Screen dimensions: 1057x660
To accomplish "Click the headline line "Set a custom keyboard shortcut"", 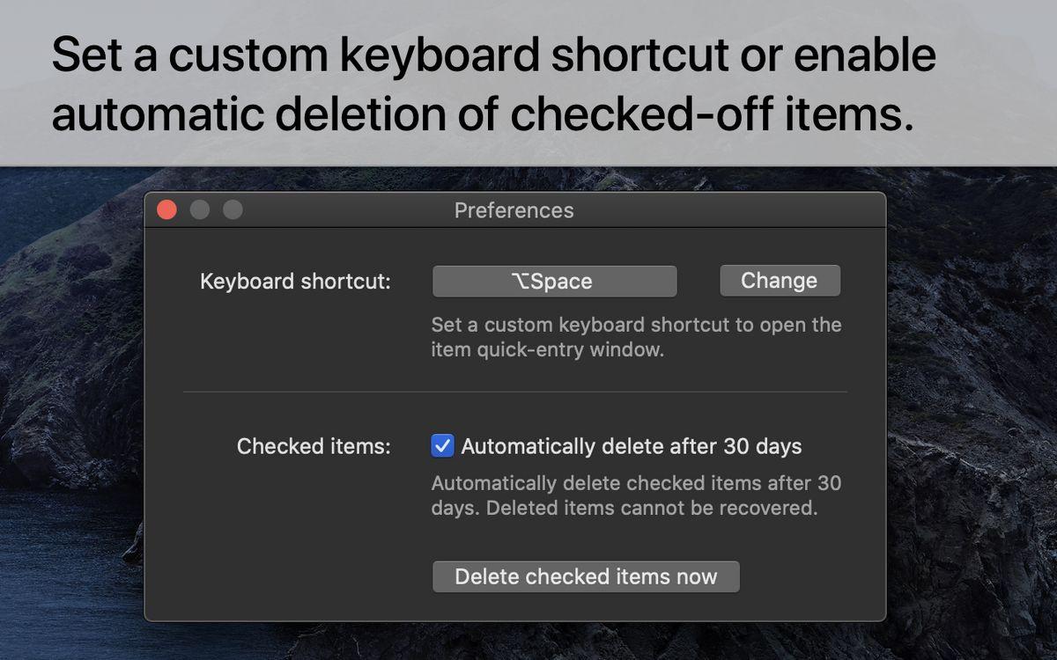I will (493, 55).
